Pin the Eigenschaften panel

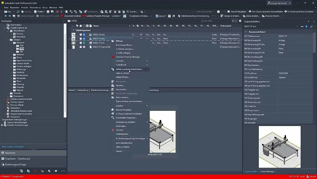pos(308,21)
